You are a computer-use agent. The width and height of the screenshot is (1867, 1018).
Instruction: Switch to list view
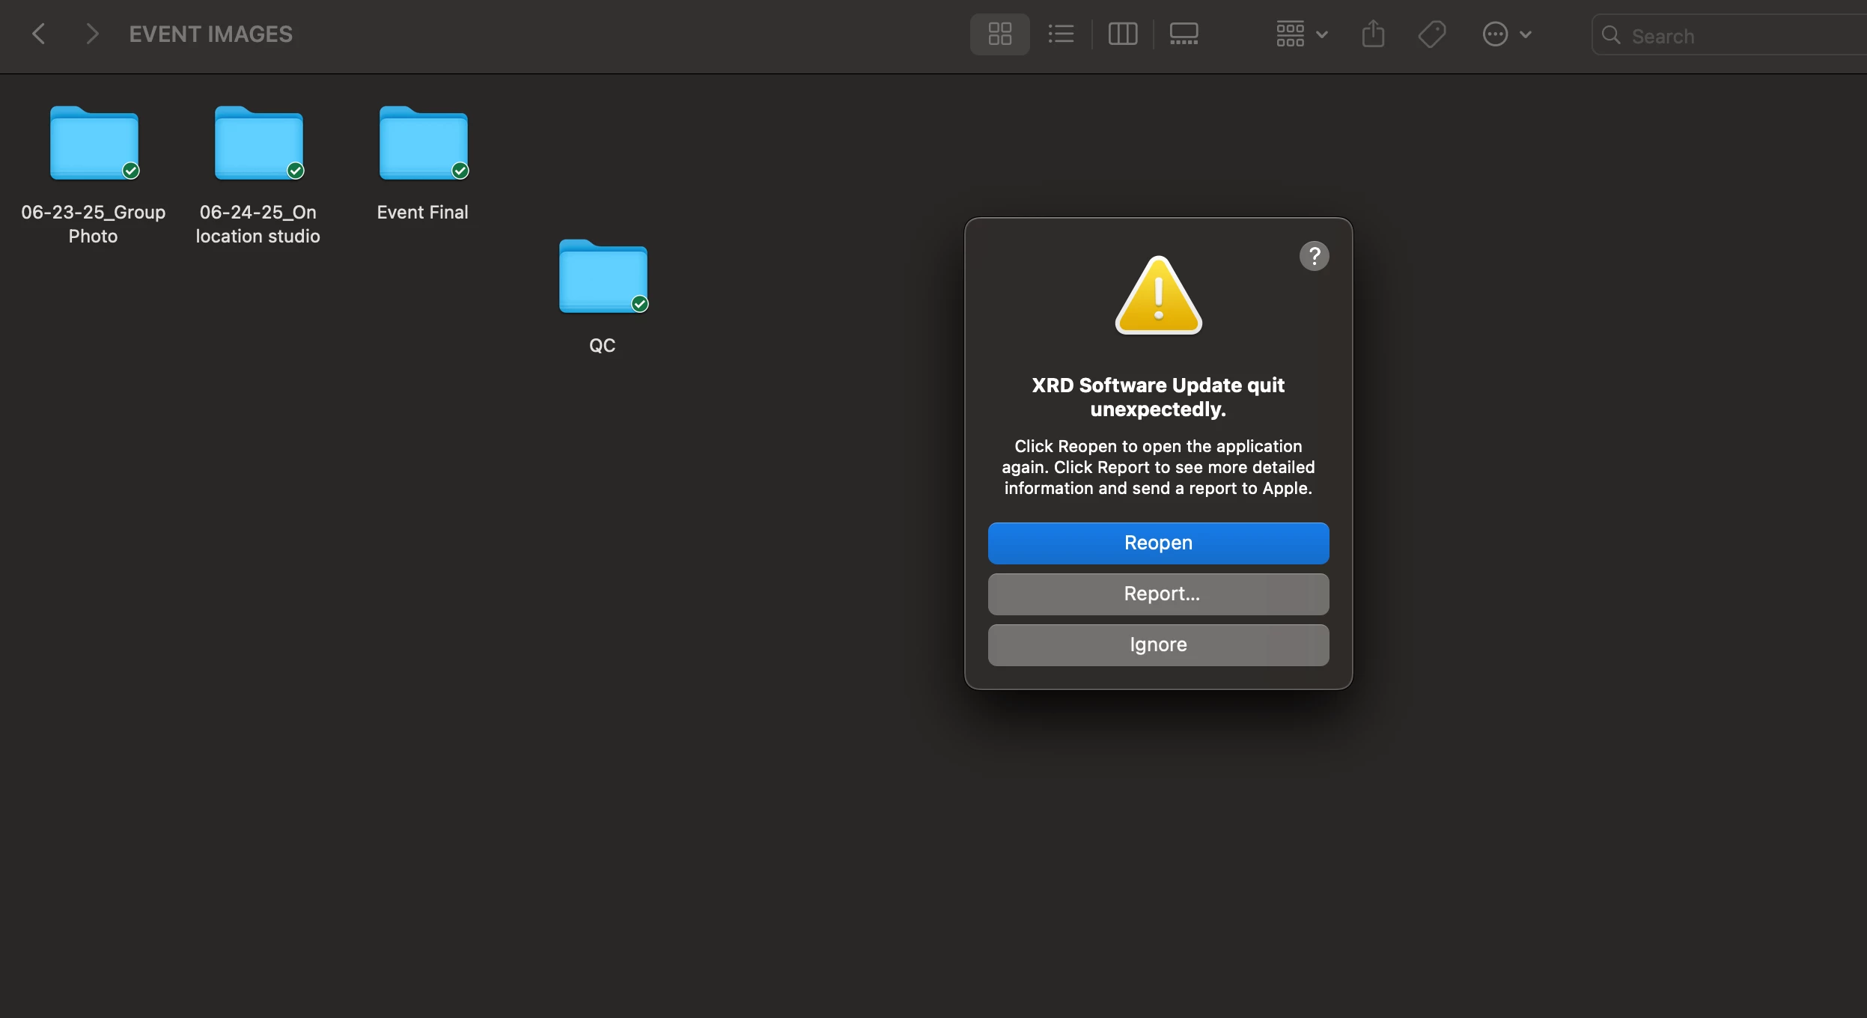(1061, 34)
